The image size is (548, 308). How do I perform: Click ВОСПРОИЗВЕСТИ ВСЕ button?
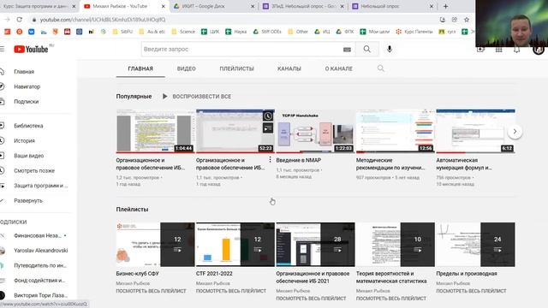pyautogui.click(x=197, y=97)
